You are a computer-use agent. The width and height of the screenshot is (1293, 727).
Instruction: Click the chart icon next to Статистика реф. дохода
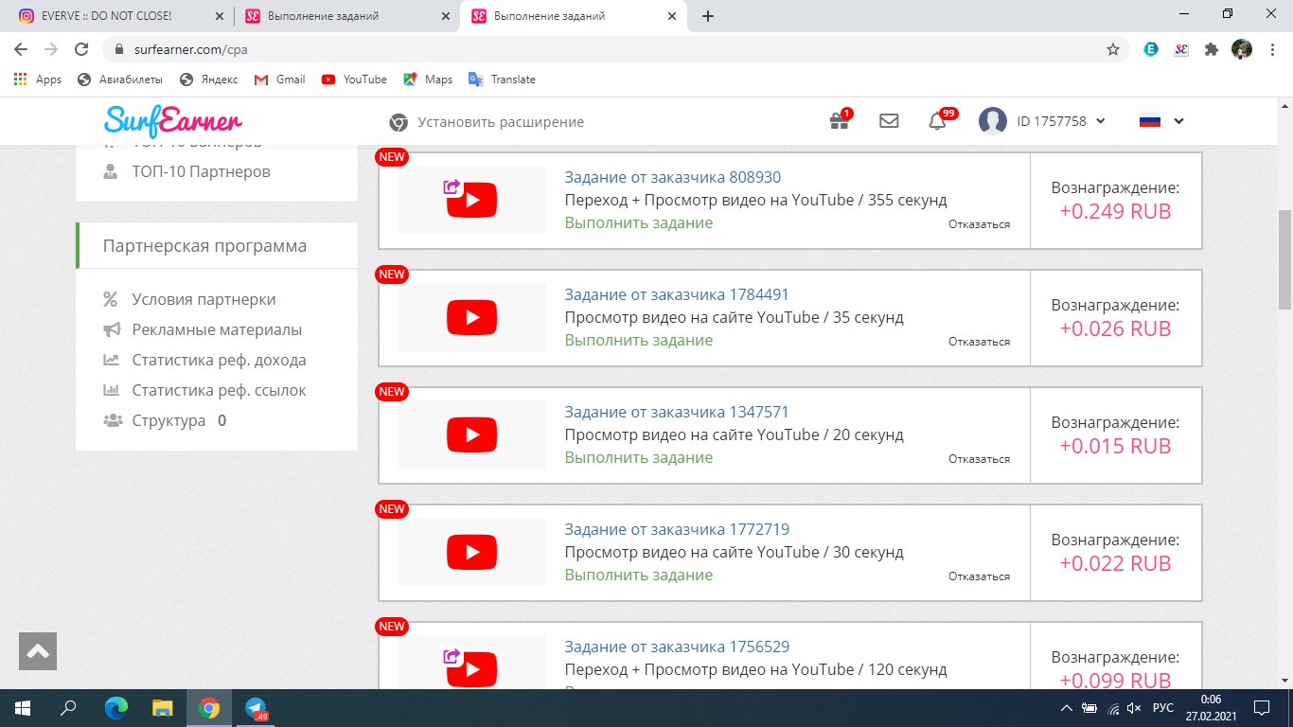[x=112, y=360]
